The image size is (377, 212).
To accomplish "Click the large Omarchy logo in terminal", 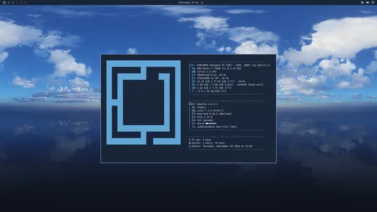I will [x=144, y=102].
